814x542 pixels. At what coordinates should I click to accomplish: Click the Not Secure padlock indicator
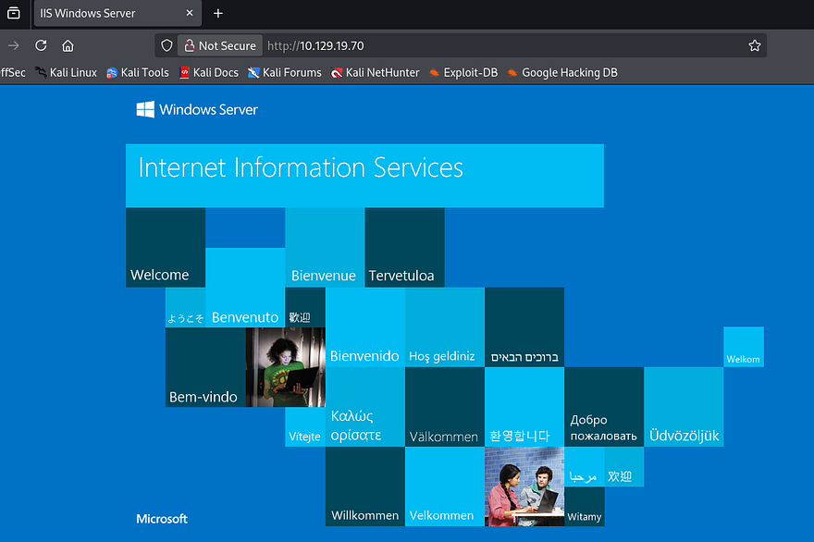(217, 45)
